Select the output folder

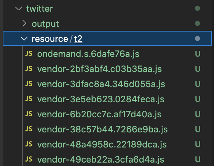click(45, 24)
